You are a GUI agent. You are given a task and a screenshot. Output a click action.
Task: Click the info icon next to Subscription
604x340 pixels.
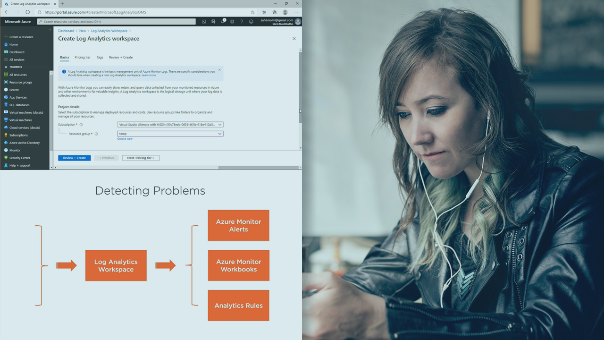tap(81, 125)
